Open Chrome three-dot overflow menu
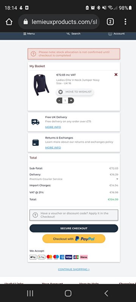 (x=125, y=22)
